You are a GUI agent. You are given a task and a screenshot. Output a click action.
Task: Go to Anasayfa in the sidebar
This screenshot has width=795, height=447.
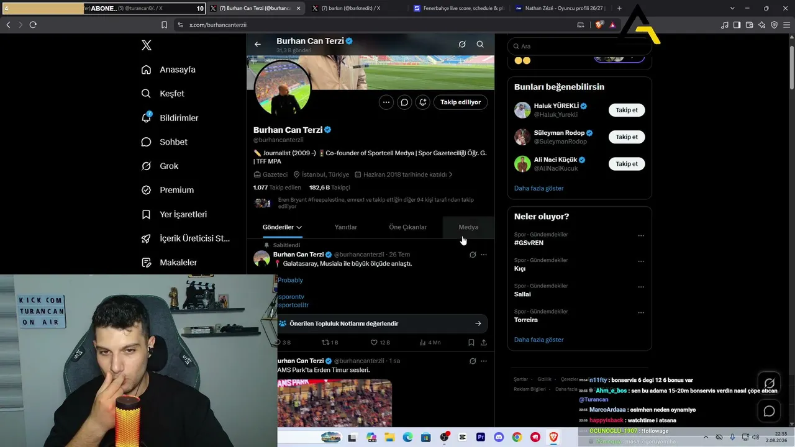tap(168, 70)
